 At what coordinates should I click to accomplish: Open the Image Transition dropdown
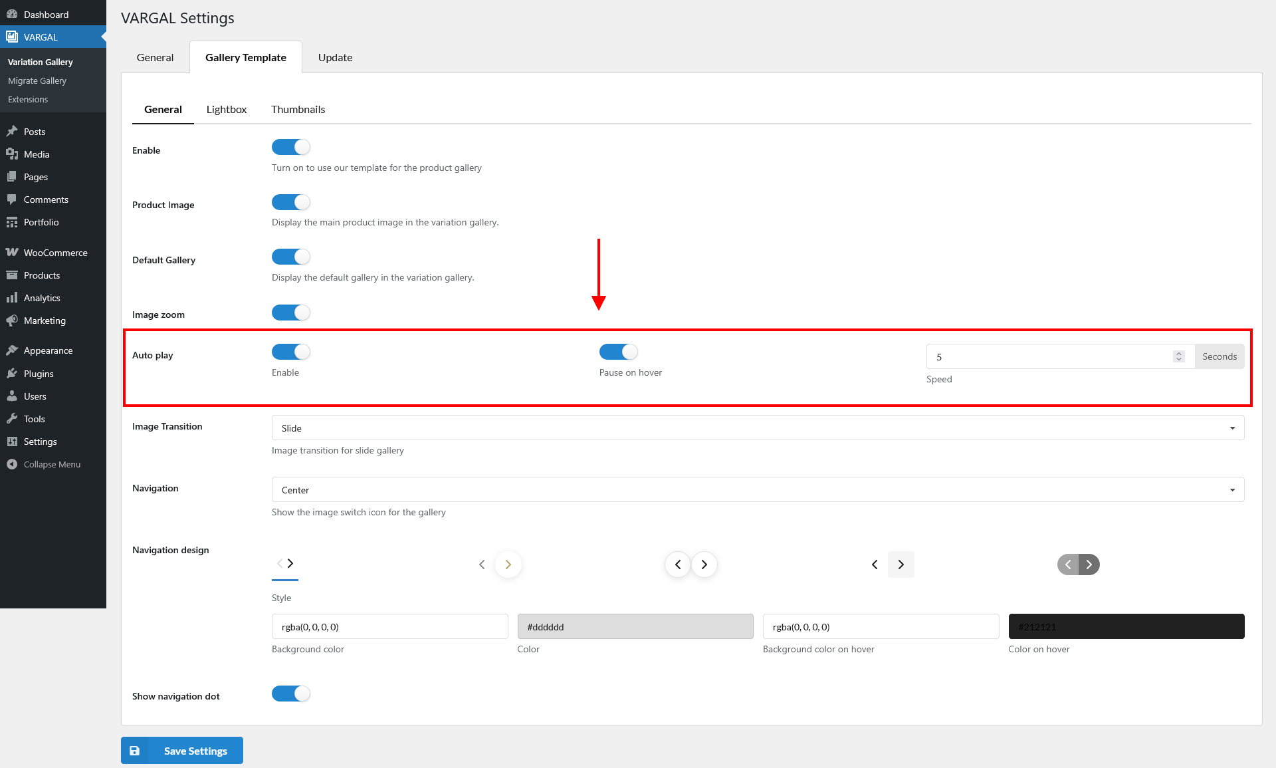pos(758,428)
